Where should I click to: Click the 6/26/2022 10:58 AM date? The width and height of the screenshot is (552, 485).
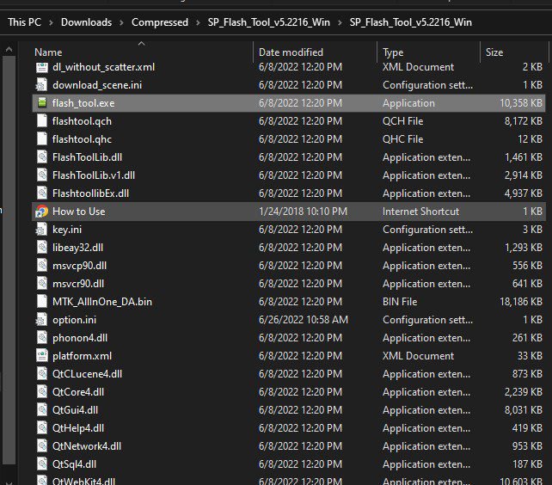pos(304,319)
